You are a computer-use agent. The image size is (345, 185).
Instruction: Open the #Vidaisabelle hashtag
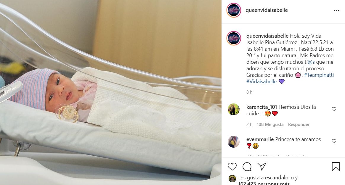pyautogui.click(x=261, y=82)
